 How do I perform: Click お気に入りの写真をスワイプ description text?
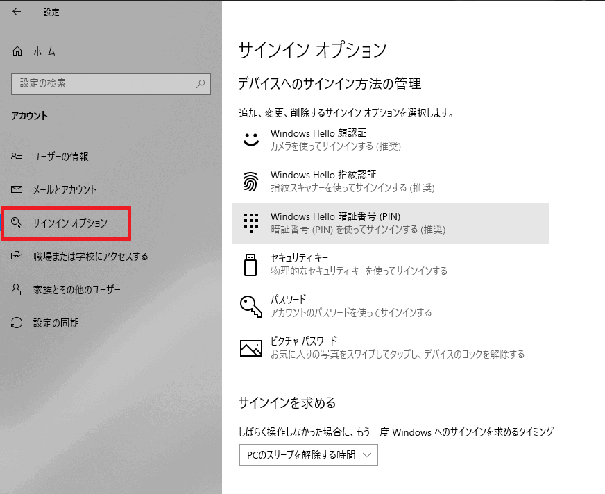[398, 355]
